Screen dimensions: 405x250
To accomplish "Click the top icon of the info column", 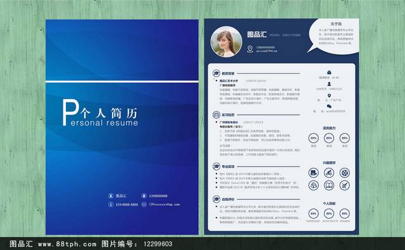I will tap(329, 72).
